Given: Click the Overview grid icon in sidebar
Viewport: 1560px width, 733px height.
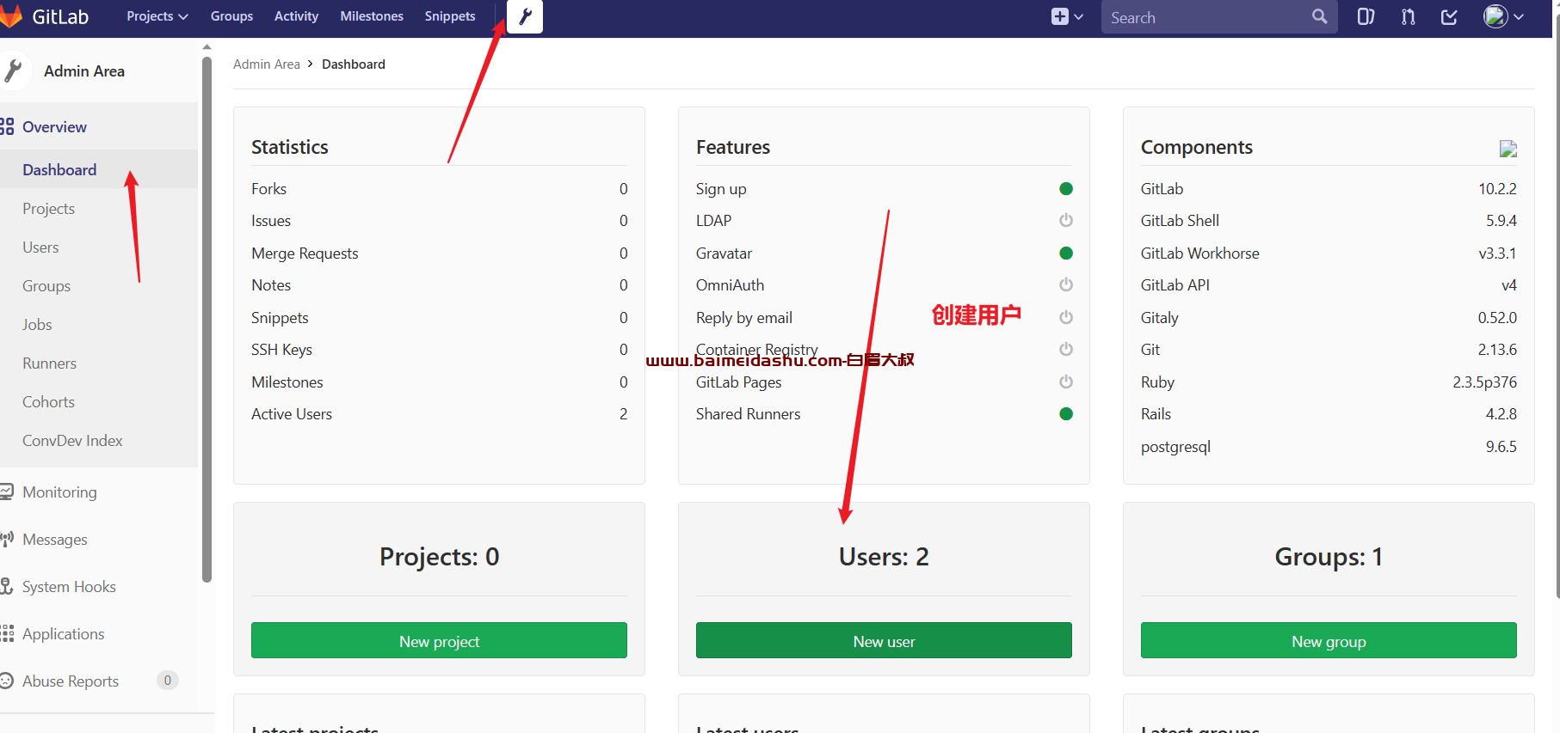Looking at the screenshot, I should (7, 127).
